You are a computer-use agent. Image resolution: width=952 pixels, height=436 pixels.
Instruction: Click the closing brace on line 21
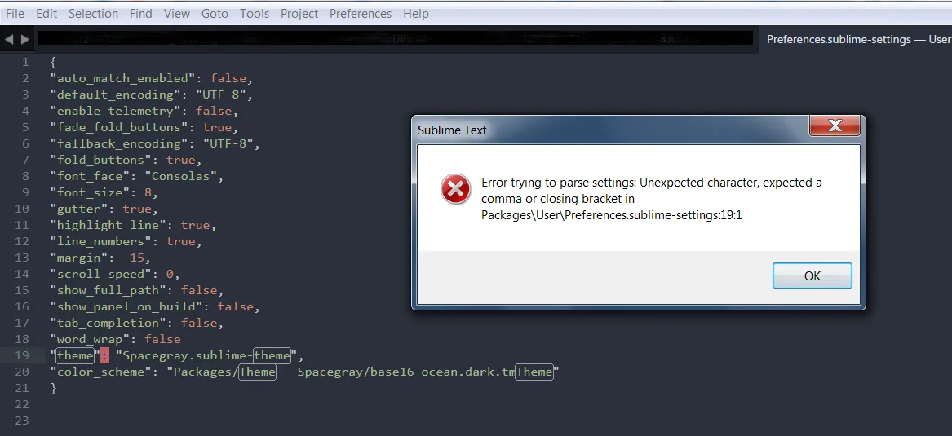53,388
